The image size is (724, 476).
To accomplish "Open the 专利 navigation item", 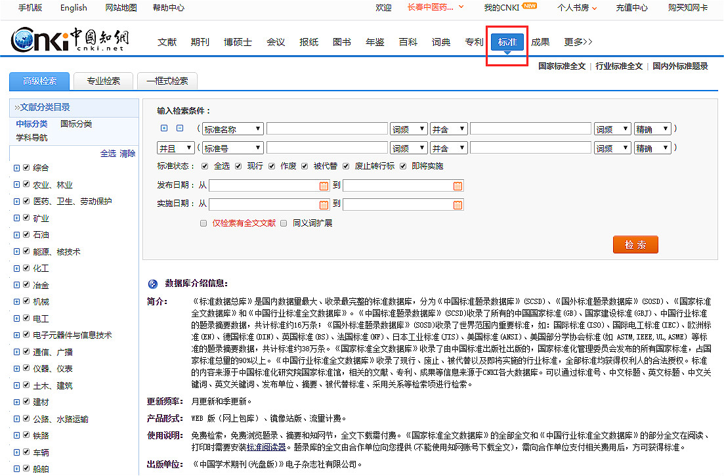I will point(474,42).
